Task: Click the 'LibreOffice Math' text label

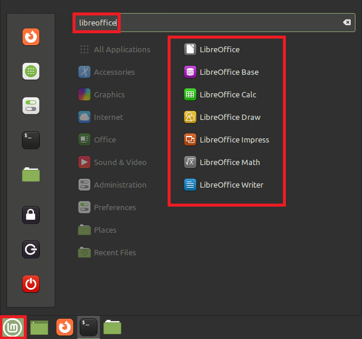Action: 229,162
